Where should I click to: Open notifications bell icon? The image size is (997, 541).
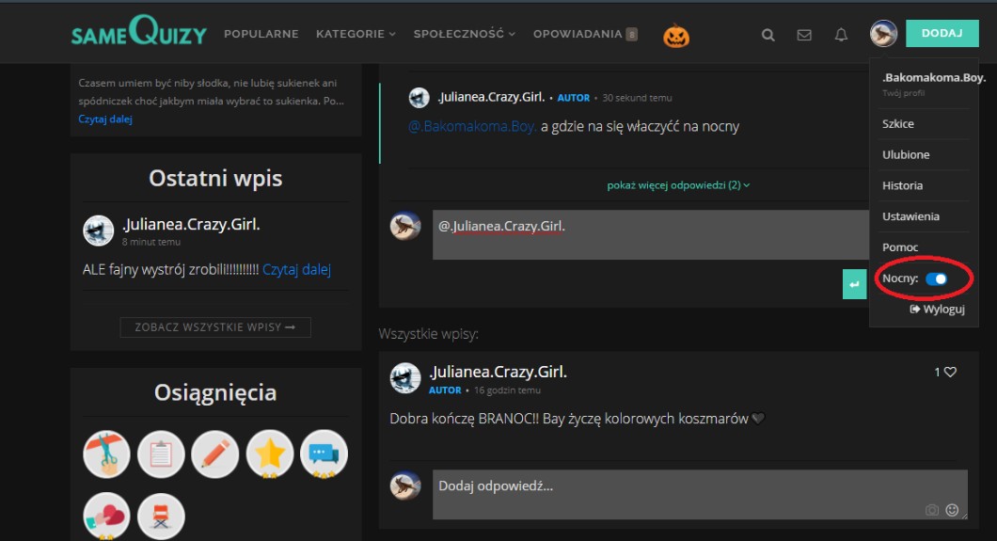tap(841, 35)
